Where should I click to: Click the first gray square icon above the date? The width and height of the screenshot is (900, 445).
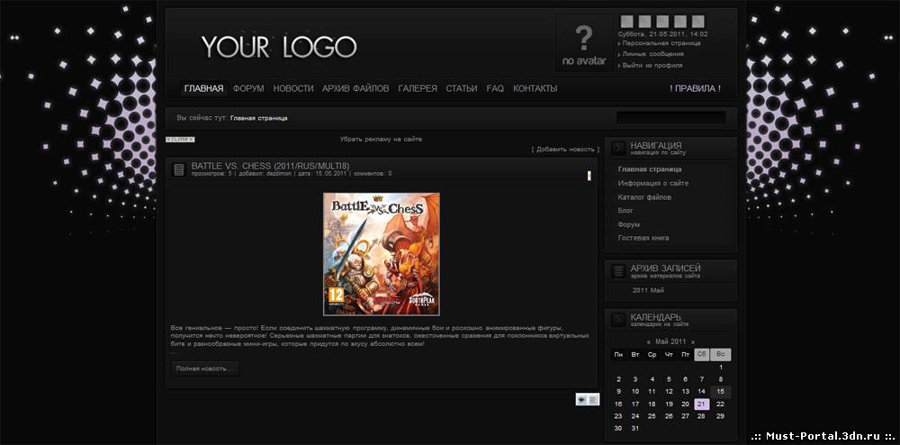click(x=626, y=22)
